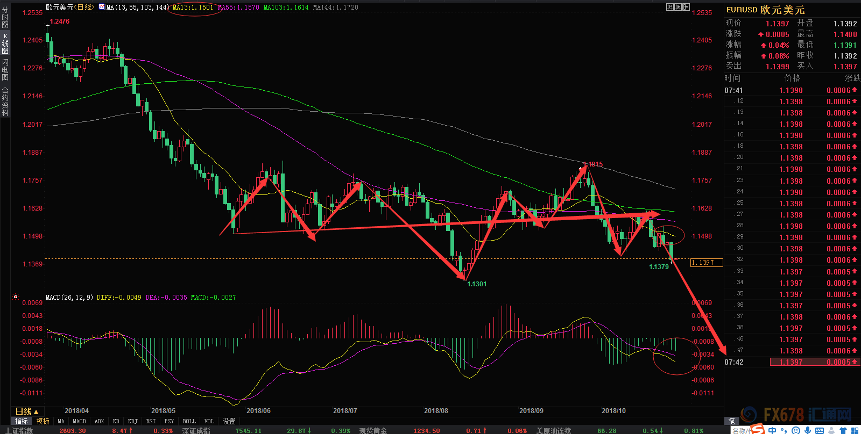Screen dimensions: 861x434
Task: Select the PSY indicator button
Action: [x=169, y=421]
